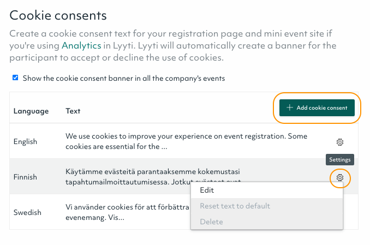Click the Cookie consents heading
The height and width of the screenshot is (245, 370).
click(58, 15)
